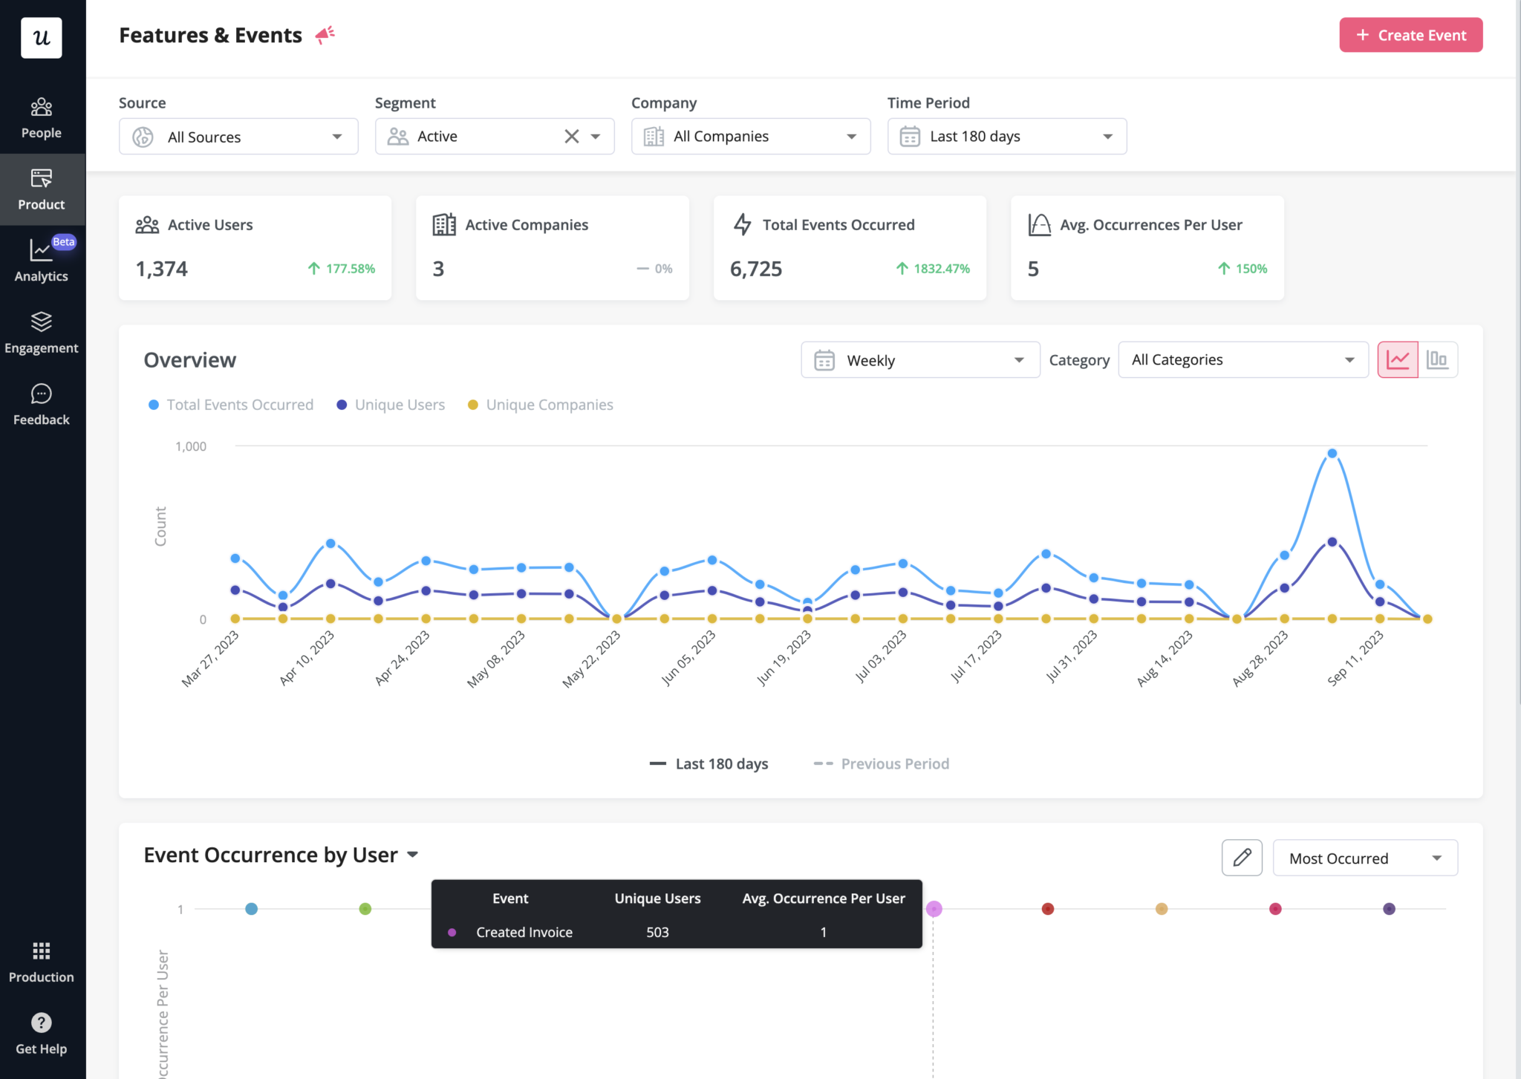Open the Most Occurred sorting dropdown
The image size is (1521, 1079).
point(1364,858)
